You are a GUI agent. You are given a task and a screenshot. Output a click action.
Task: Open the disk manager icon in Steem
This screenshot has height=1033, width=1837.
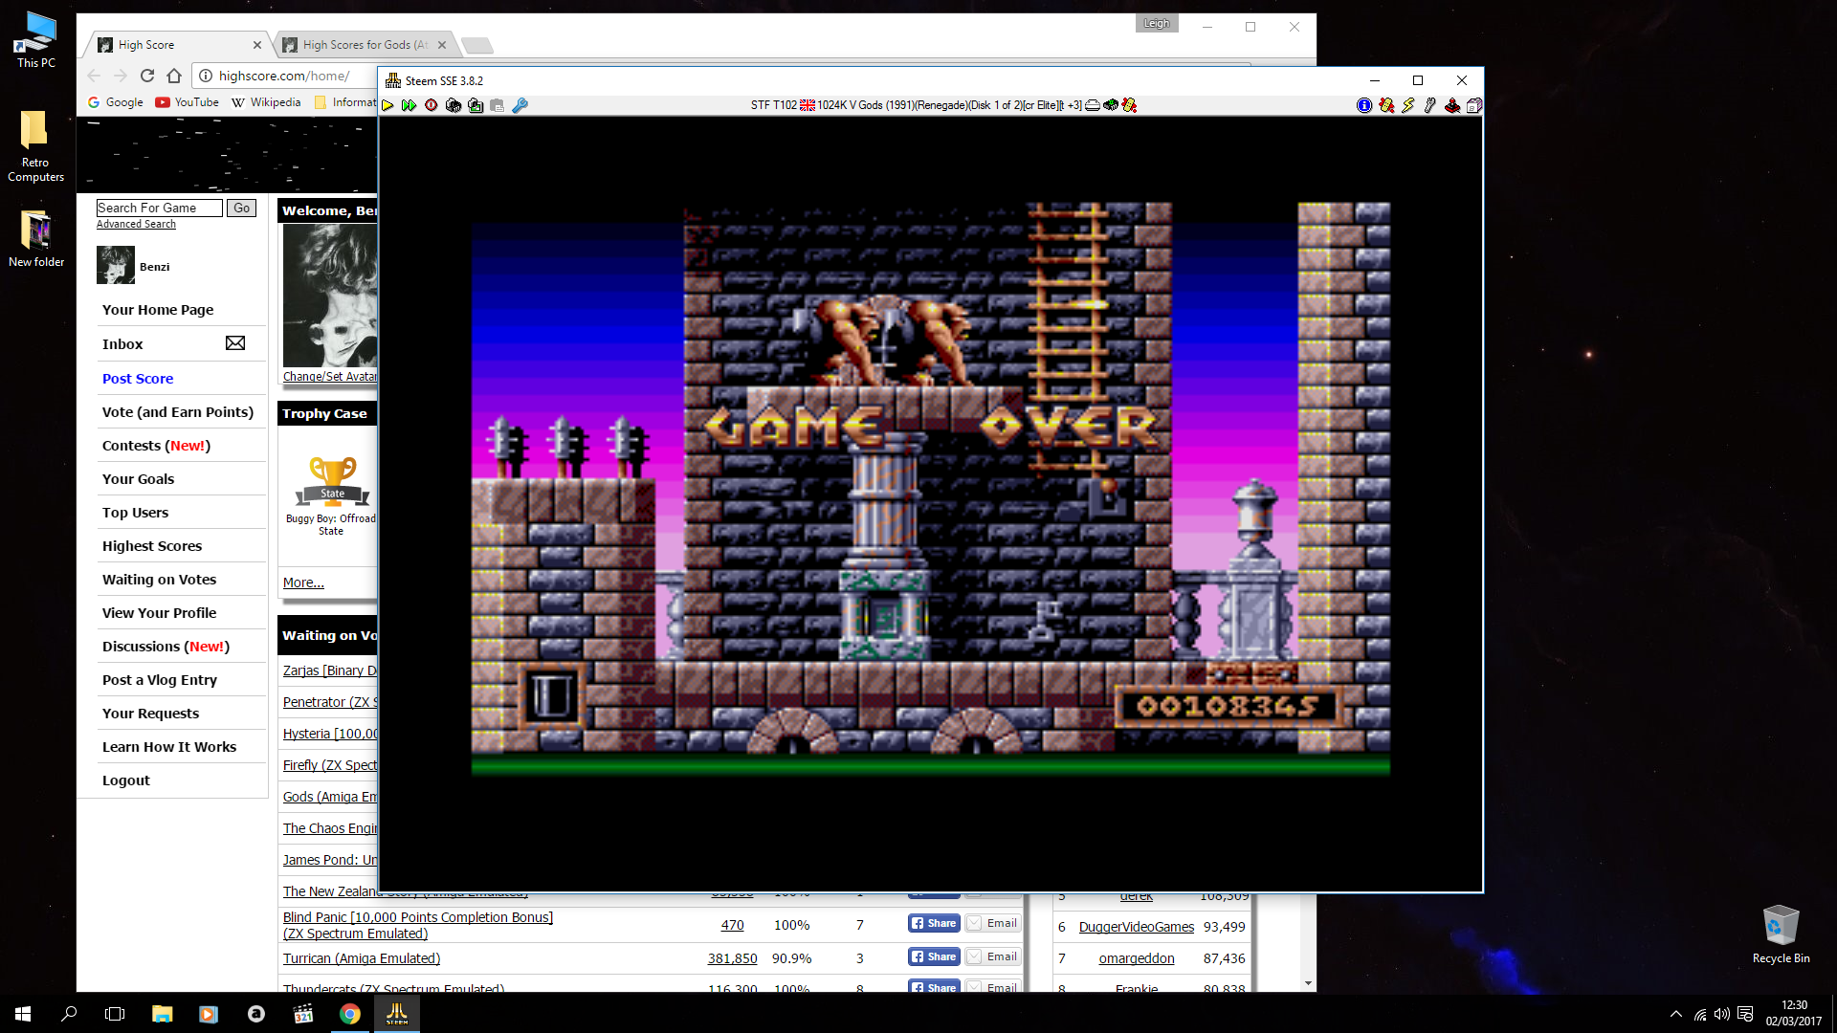pos(1474,105)
